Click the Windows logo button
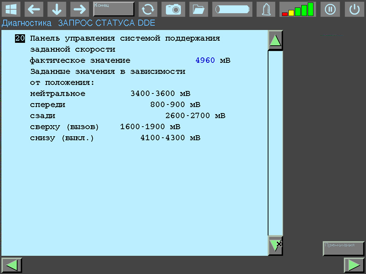 point(11,9)
